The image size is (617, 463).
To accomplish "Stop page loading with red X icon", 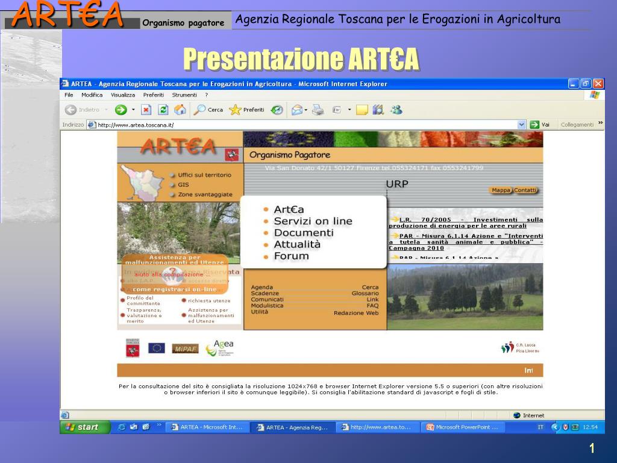I will (146, 110).
